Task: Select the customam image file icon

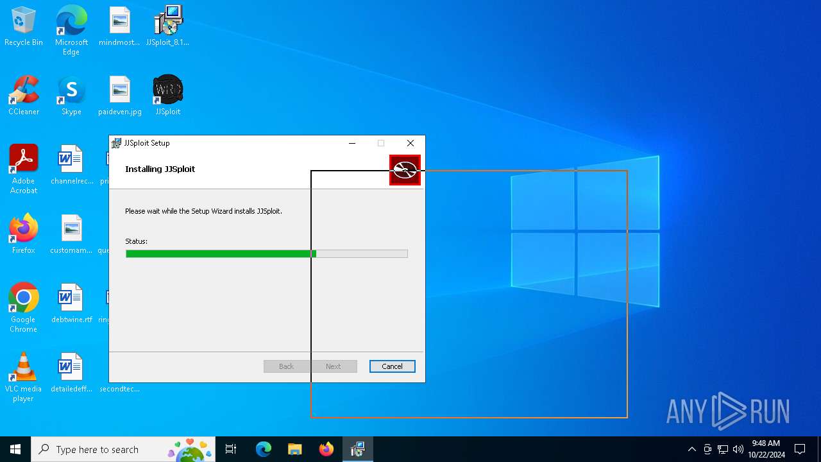Action: 71,235
